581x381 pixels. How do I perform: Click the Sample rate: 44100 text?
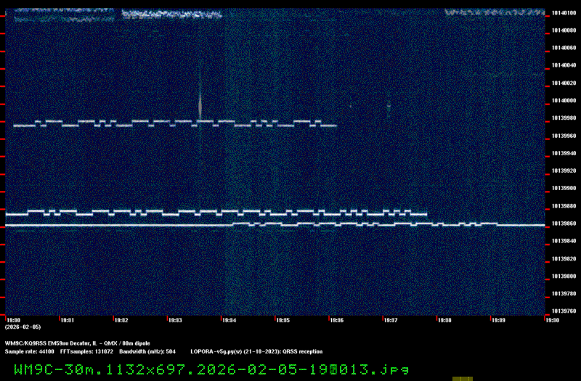coord(29,352)
